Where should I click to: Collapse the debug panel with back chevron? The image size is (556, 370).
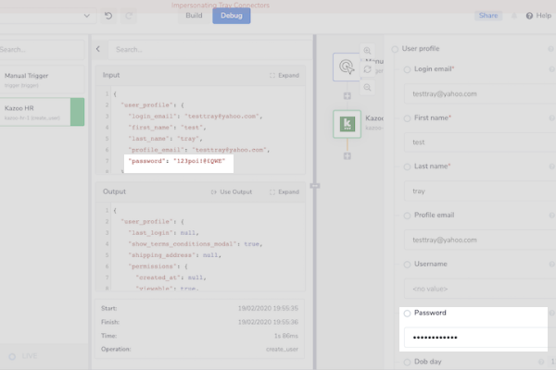[99, 49]
